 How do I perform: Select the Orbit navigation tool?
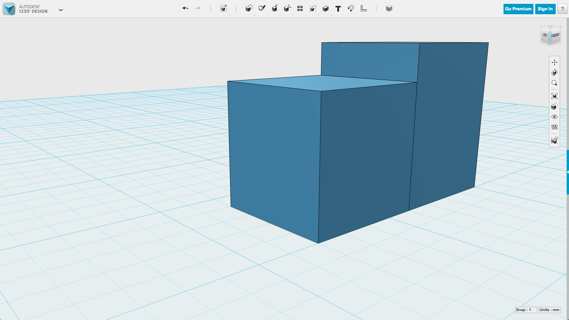coord(554,73)
